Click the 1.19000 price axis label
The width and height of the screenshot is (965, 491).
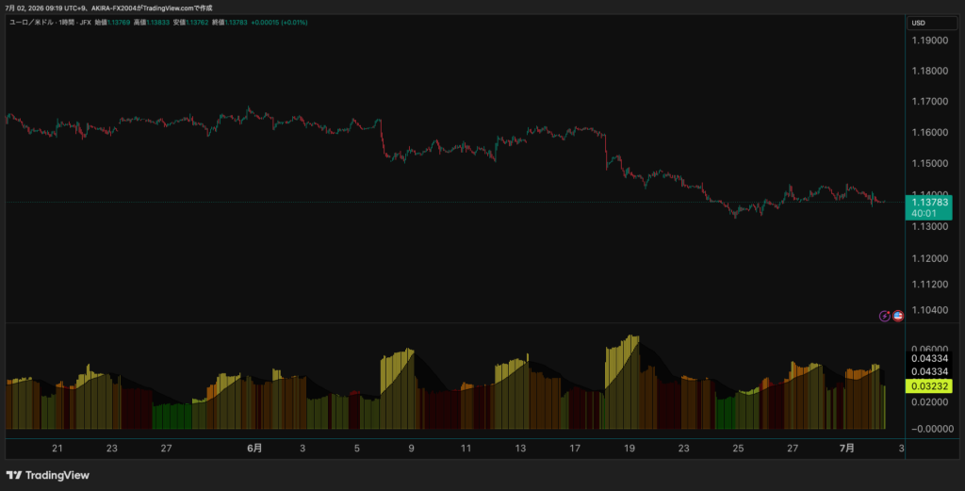pyautogui.click(x=930, y=41)
